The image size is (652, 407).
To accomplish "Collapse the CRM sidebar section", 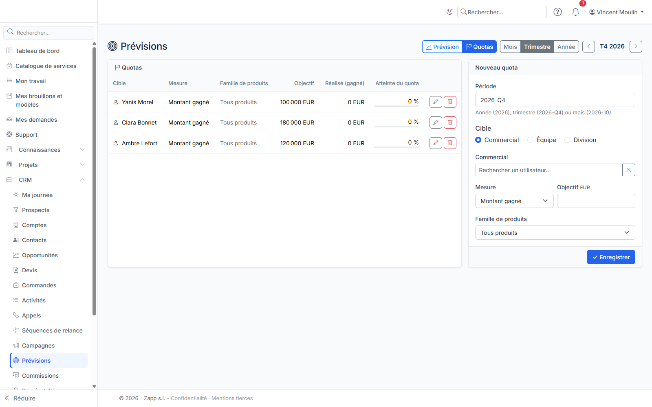I will pyautogui.click(x=46, y=180).
